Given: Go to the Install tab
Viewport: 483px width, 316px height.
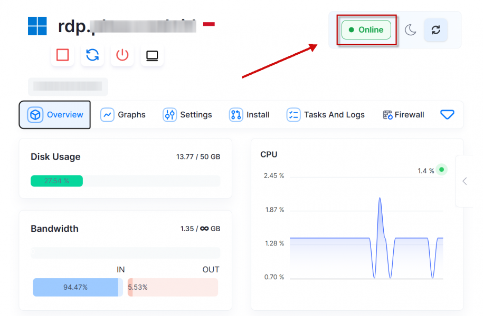Looking at the screenshot, I should click(x=249, y=115).
